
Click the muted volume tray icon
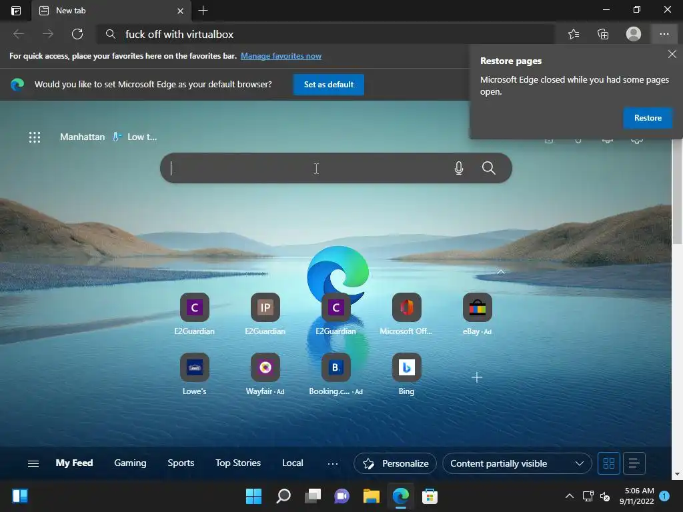click(605, 496)
